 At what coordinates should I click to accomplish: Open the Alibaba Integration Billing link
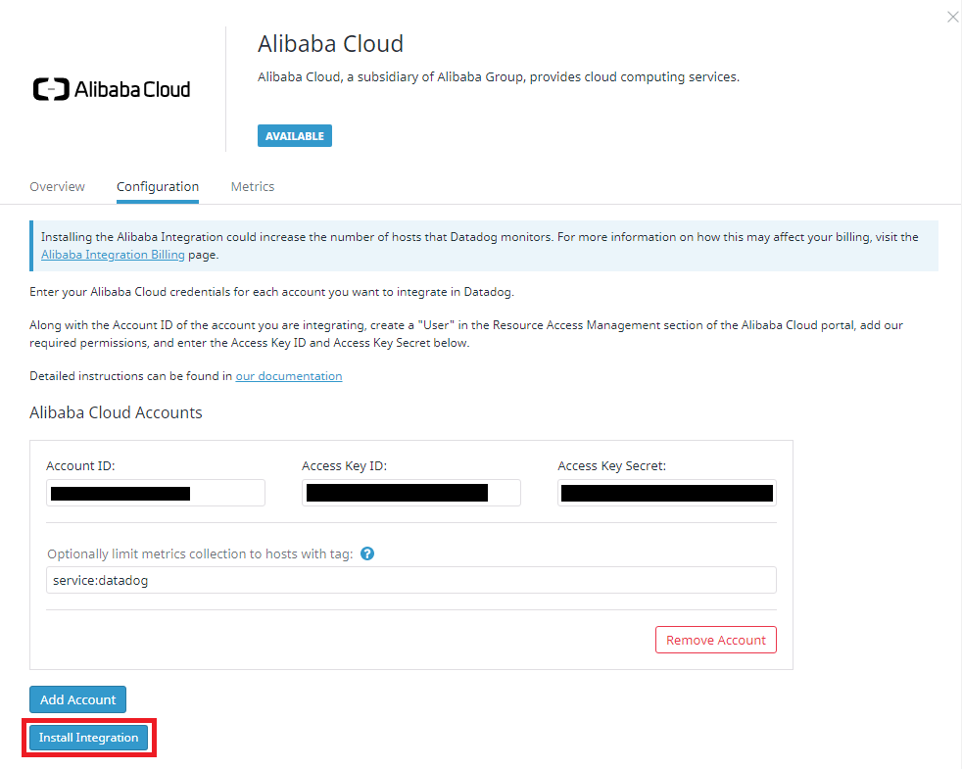click(113, 255)
